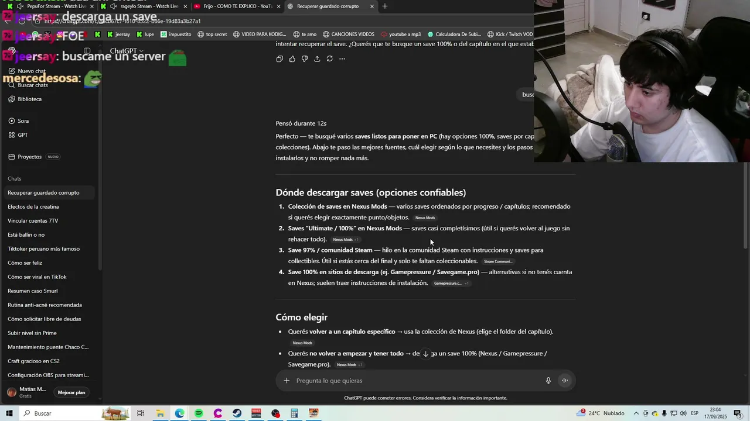
Task: Open Sora from the sidebar
Action: coord(23,120)
